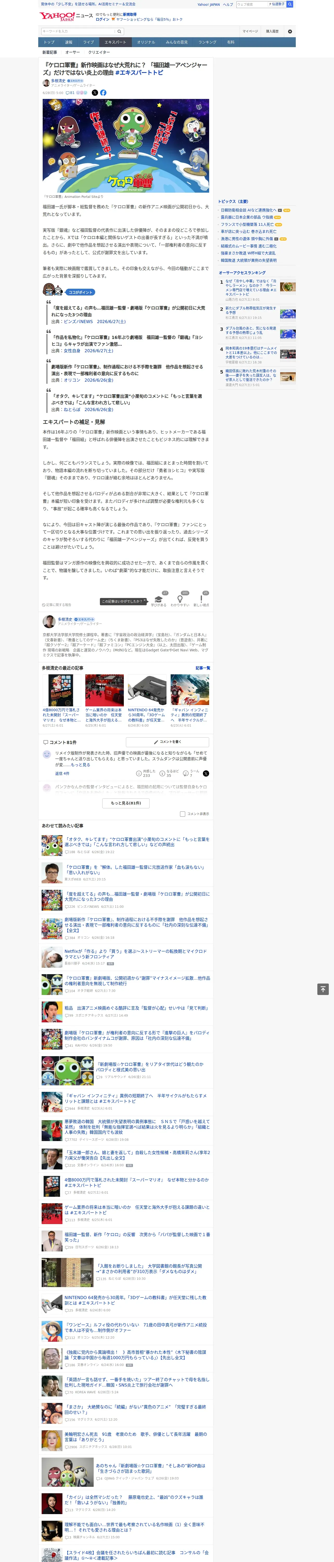Viewport: 334px width, 1562px height.
Task: Open related article 「ワンピース」ルフィ役 田中真弓
Action: click(x=136, y=1328)
